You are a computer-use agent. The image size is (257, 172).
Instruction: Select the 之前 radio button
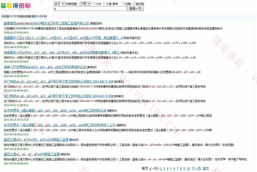105,3
